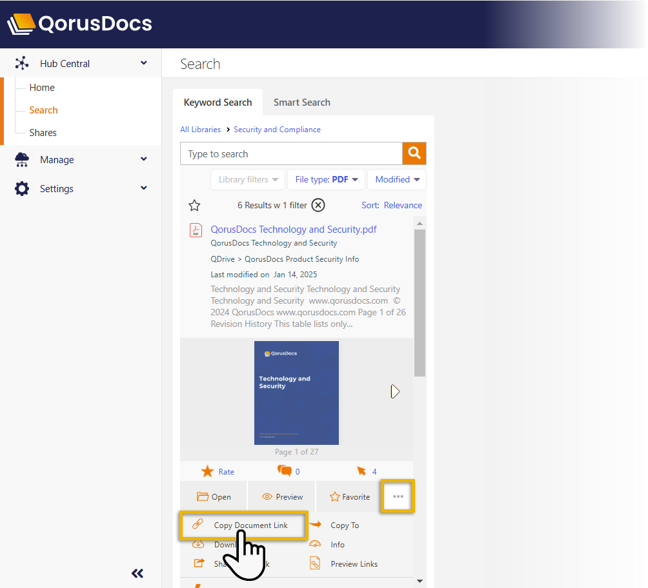Mark document as Favorite

coord(349,496)
